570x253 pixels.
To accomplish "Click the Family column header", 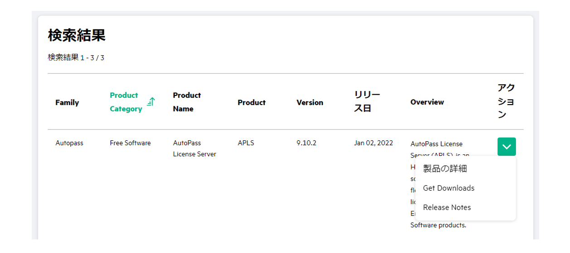I will tap(67, 102).
